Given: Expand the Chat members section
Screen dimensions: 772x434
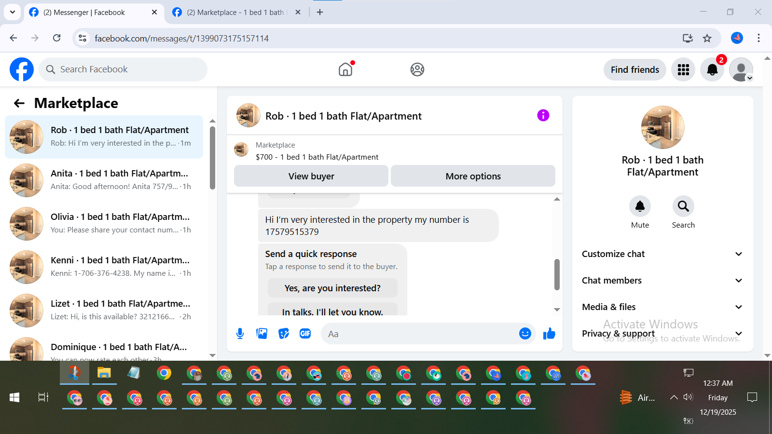Looking at the screenshot, I should [662, 281].
